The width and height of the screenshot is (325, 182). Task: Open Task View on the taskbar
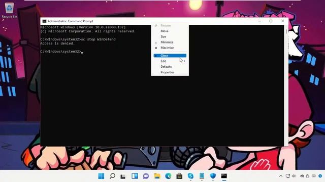(x=123, y=176)
